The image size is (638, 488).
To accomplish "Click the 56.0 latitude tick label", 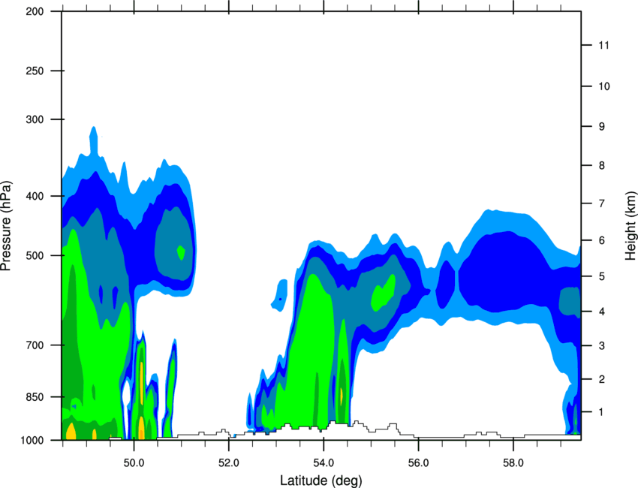I will point(418,463).
